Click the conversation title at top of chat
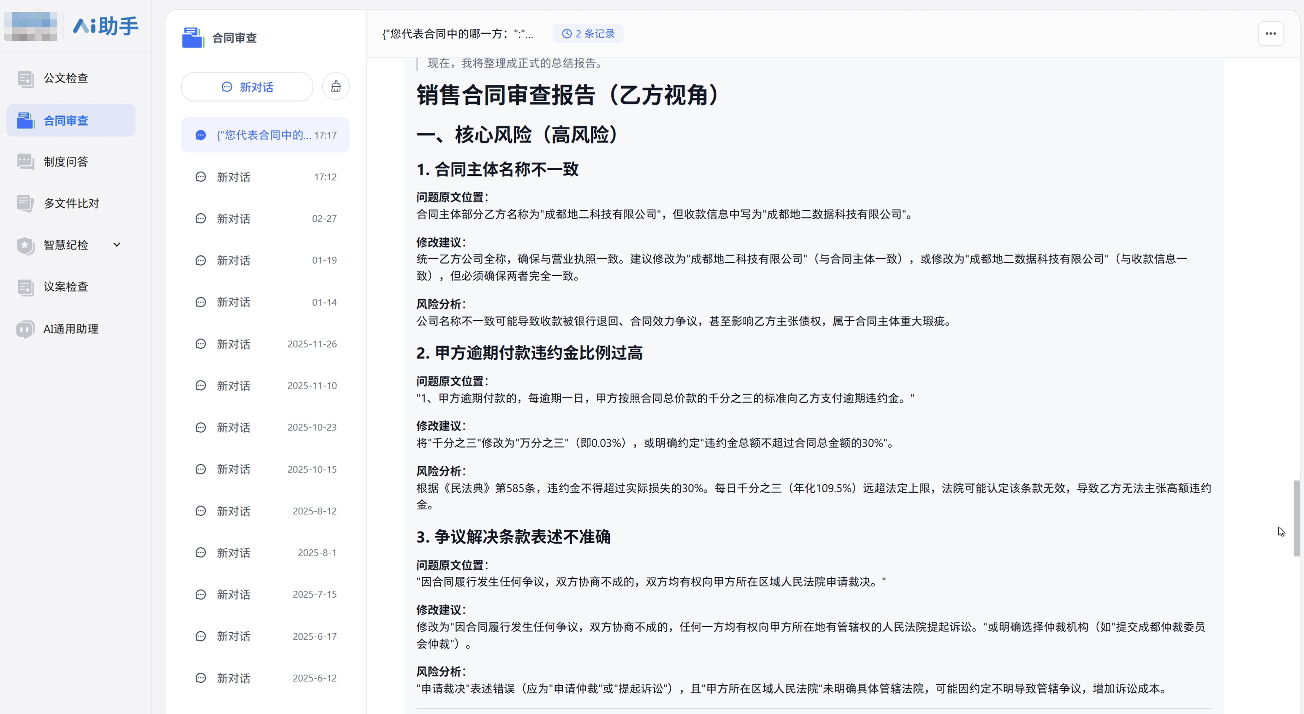The width and height of the screenshot is (1304, 714). tap(458, 34)
